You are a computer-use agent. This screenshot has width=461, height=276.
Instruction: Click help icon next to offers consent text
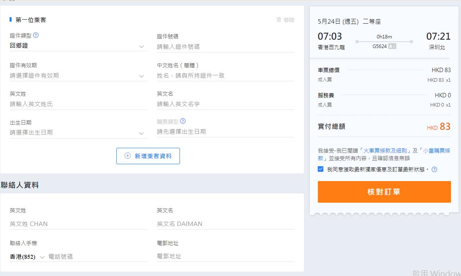(x=435, y=169)
